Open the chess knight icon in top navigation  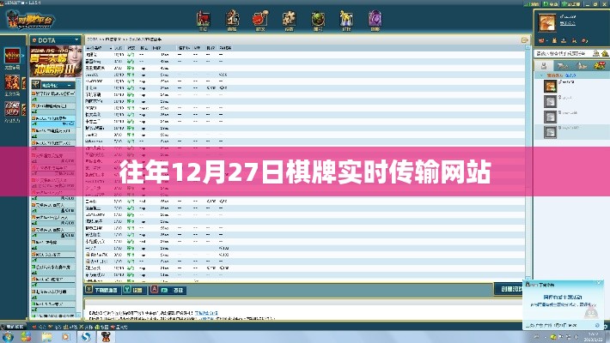point(234,17)
